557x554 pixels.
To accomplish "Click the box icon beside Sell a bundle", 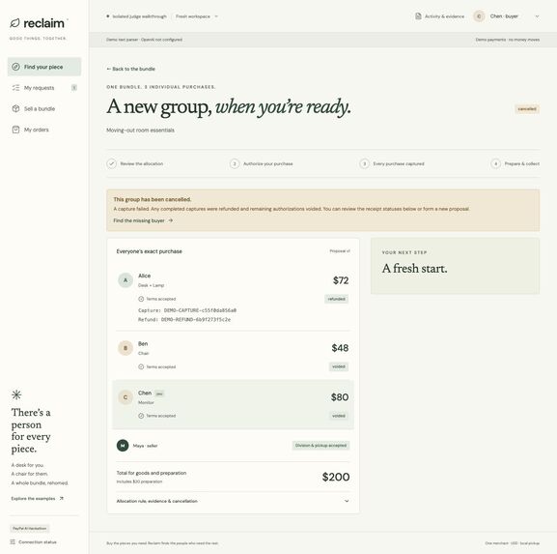I will click(x=15, y=108).
